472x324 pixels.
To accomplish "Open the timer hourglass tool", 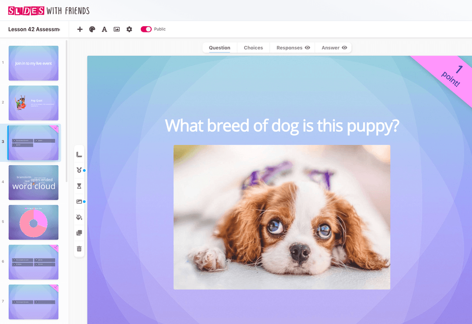I will [x=79, y=186].
